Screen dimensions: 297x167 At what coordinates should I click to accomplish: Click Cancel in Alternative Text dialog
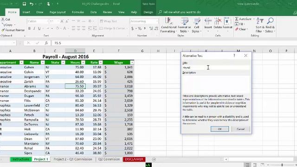point(240,129)
